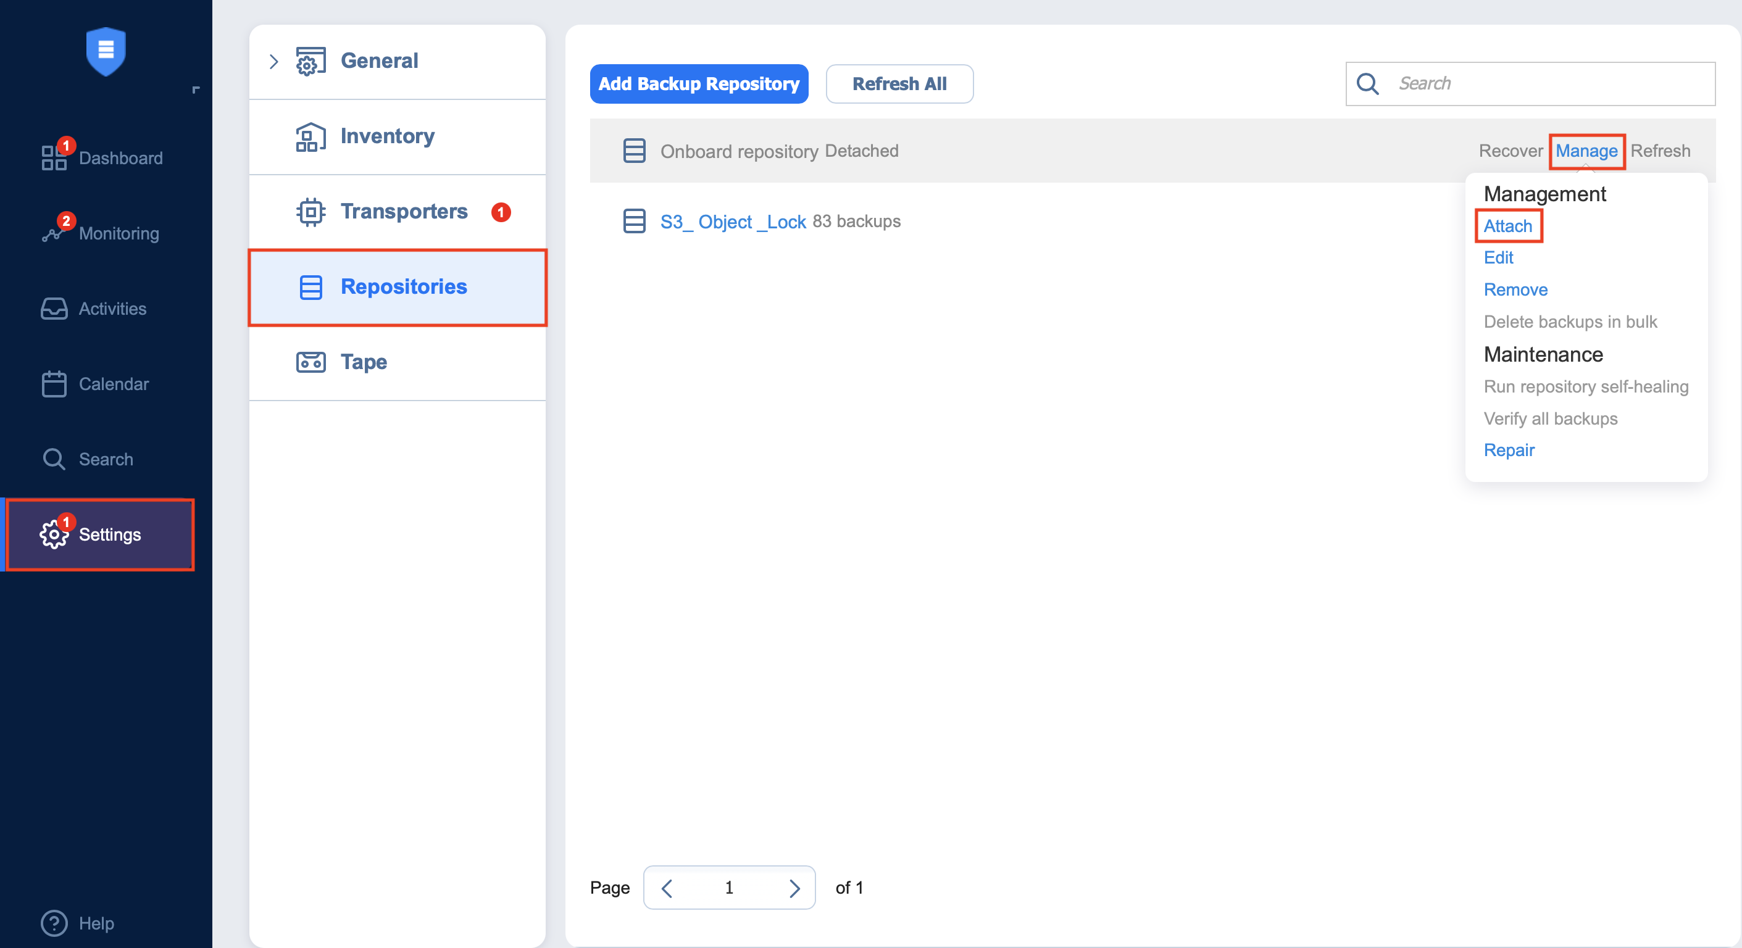Open Manage menu for Onboard repository
The width and height of the screenshot is (1742, 948).
tap(1586, 151)
